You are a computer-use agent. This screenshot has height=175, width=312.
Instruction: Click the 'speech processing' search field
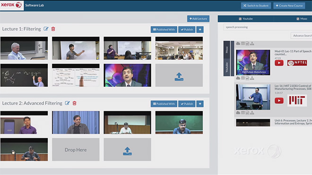click(x=268, y=27)
